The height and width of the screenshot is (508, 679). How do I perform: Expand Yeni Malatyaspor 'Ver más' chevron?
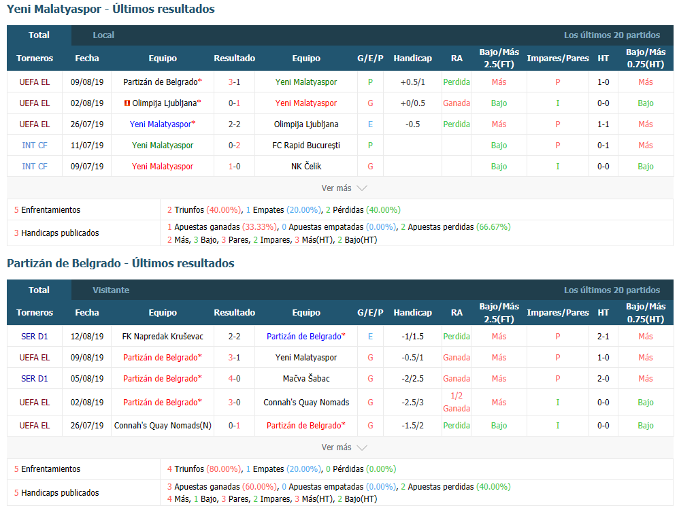tap(361, 188)
